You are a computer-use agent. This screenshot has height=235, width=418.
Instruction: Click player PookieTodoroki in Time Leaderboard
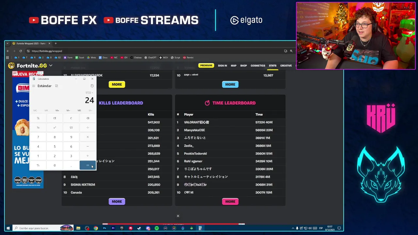tap(195, 153)
